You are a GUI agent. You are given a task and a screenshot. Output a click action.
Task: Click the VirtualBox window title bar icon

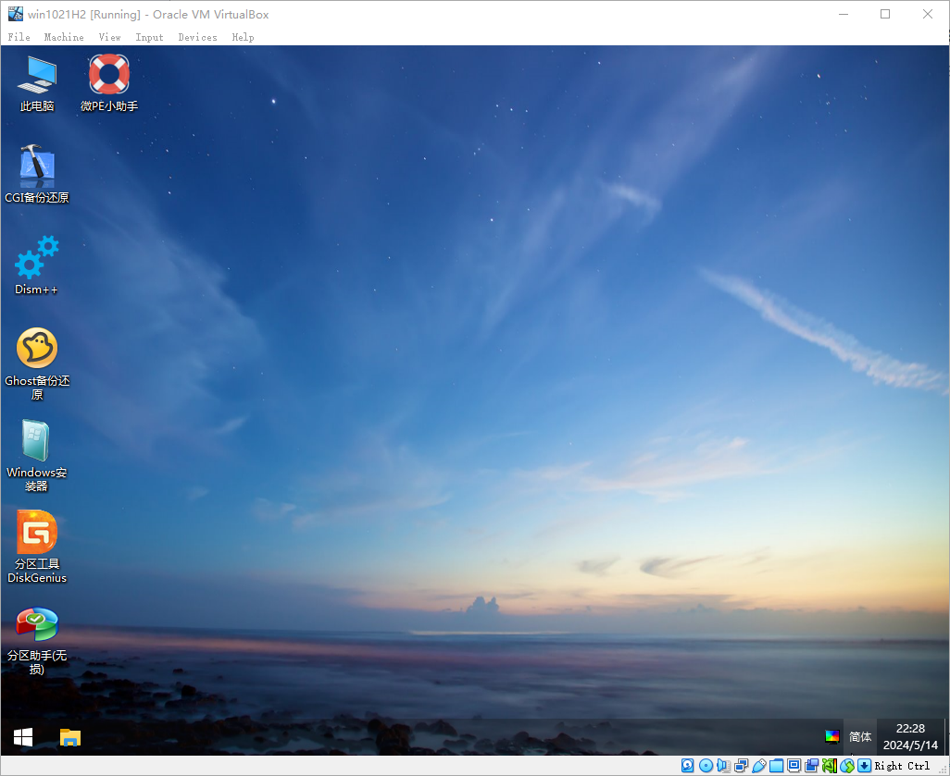15,14
